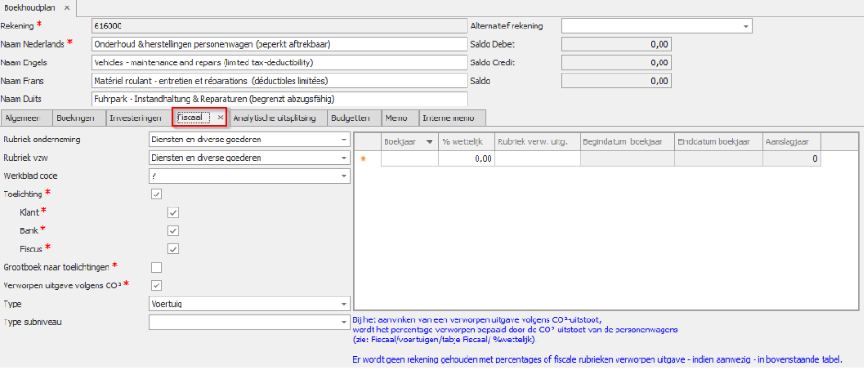Enable Grootboek naar toelichtingen checkbox
864x369 pixels.
[x=156, y=267]
